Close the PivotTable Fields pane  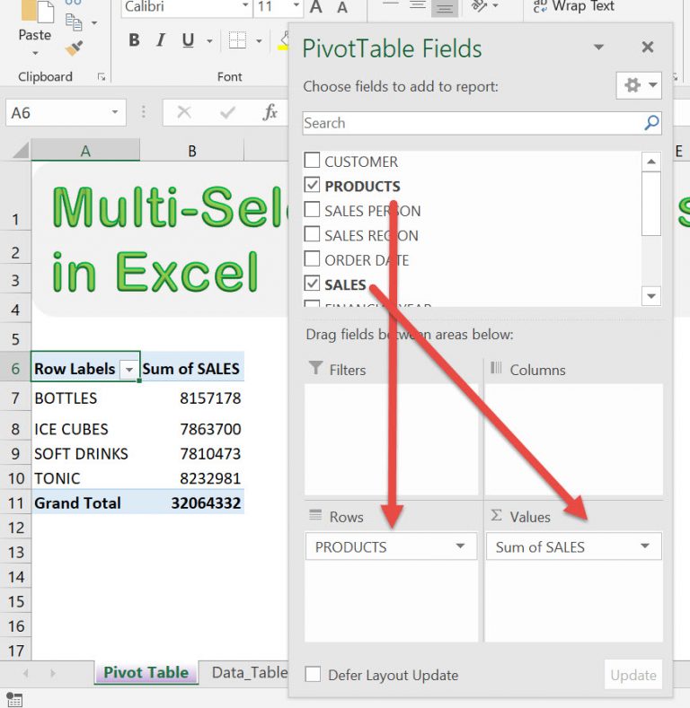click(x=647, y=48)
